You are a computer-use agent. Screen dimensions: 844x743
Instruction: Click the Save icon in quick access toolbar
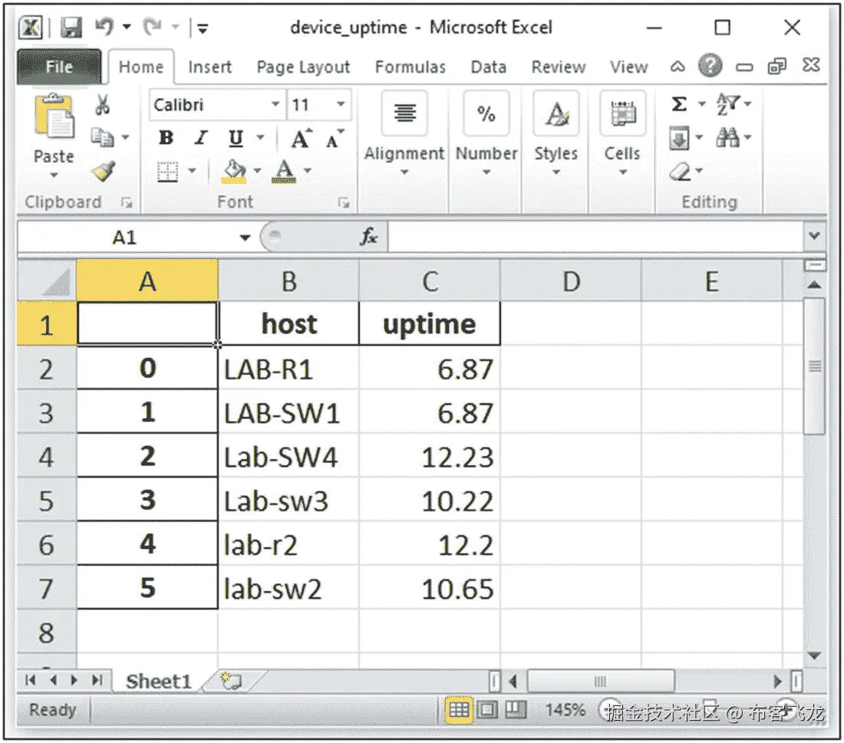pos(71,27)
